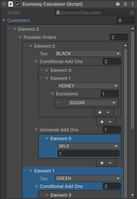Image resolution: width=137 pixels, height=199 pixels.
Task: Click the EconomyCalculator script reference field
Action: pyautogui.click(x=95, y=12)
